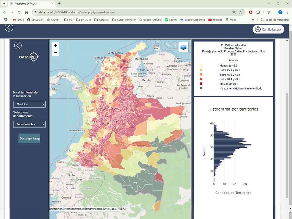Screen dimensions: 292x219
Task: Zoom in on the map with the plus control
Action: pos(55,45)
